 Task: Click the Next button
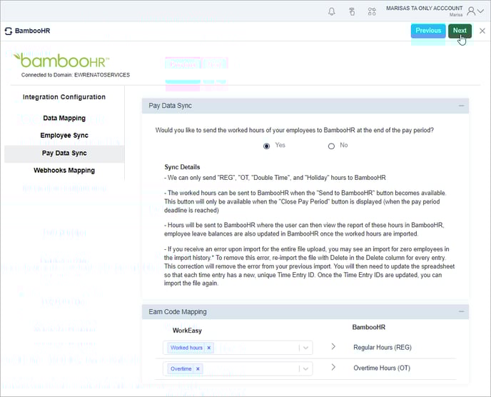(460, 31)
